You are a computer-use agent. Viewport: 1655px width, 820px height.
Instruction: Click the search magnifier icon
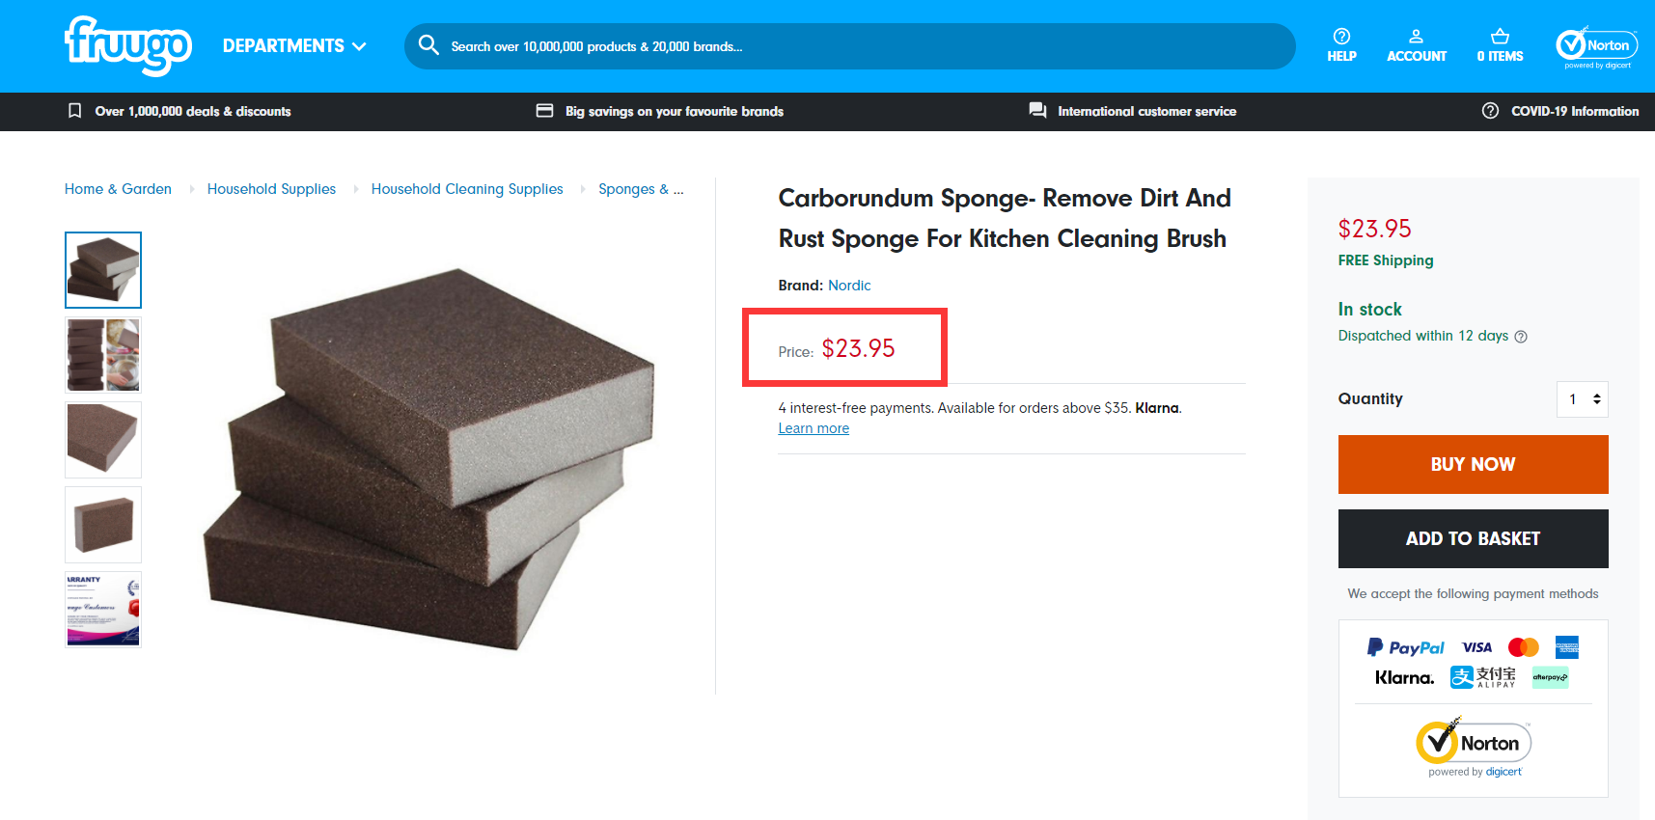point(428,45)
